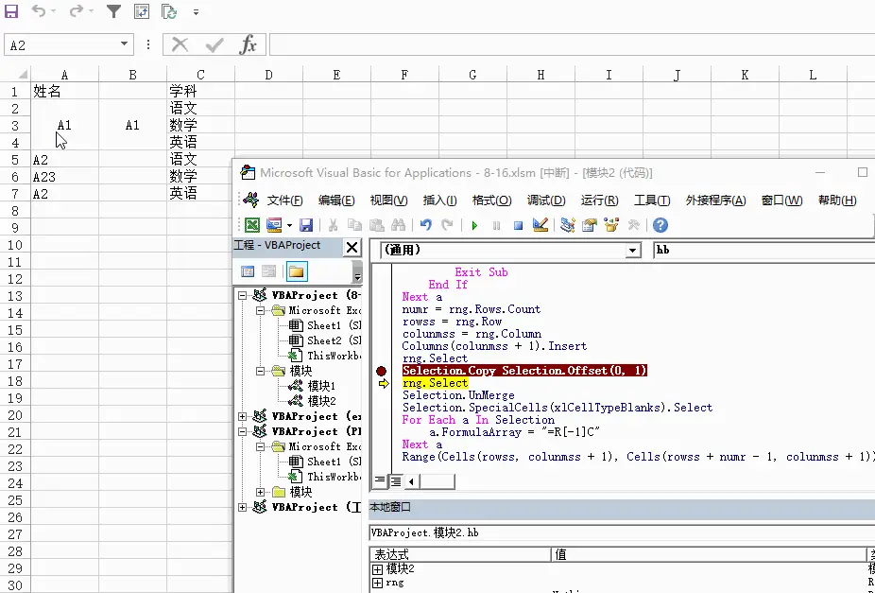Collapse the VBAProject (PI tree node
The height and width of the screenshot is (593, 875).
click(x=242, y=431)
